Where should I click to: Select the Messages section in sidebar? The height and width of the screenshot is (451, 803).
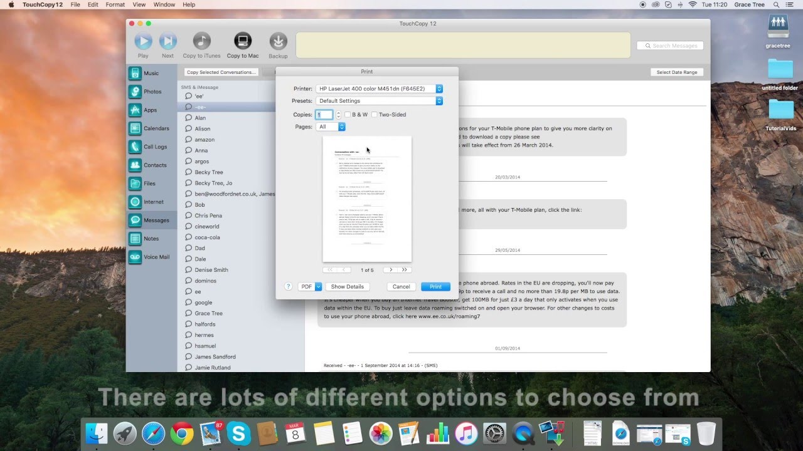[151, 220]
